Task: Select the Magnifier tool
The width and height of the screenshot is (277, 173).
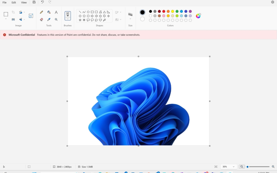Action: pyautogui.click(x=56, y=19)
